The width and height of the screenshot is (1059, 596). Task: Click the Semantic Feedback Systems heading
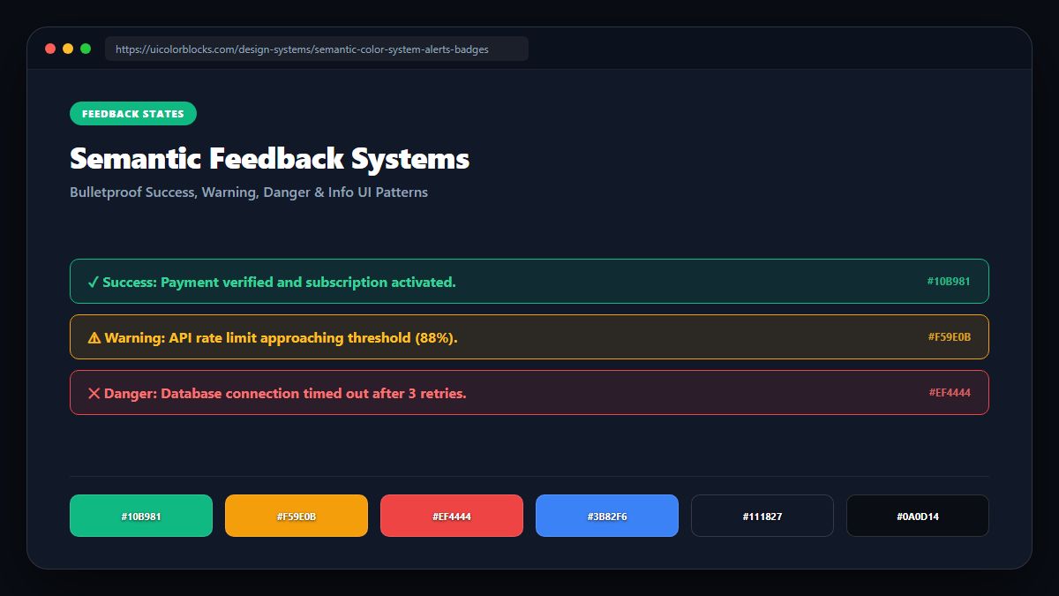point(269,159)
